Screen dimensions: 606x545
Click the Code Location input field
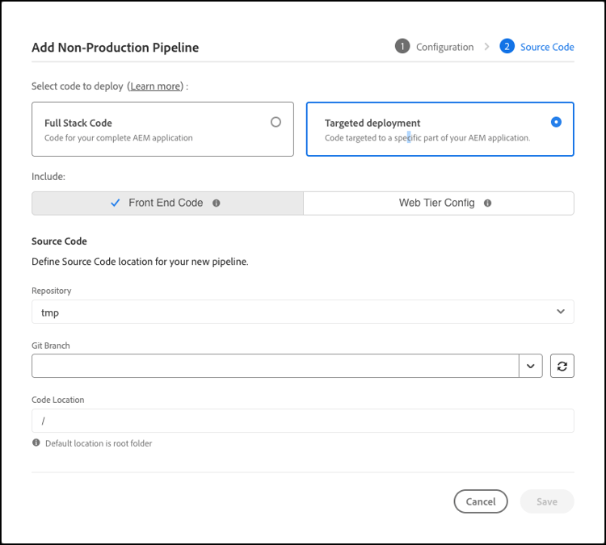point(302,421)
